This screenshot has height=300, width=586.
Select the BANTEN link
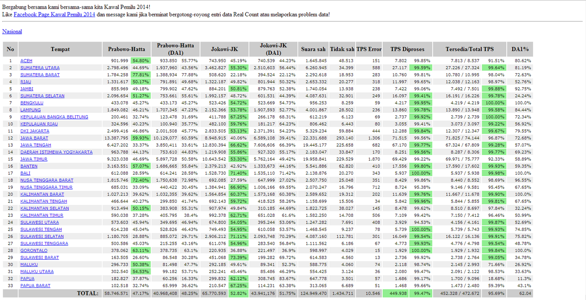click(x=28, y=166)
